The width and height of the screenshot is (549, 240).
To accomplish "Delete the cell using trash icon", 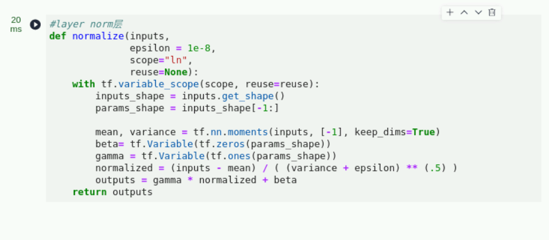I will 492,13.
